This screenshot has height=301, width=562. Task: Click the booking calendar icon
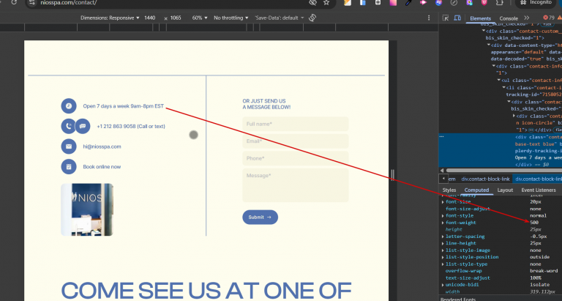69,167
